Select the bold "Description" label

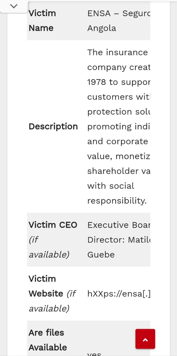53,126
